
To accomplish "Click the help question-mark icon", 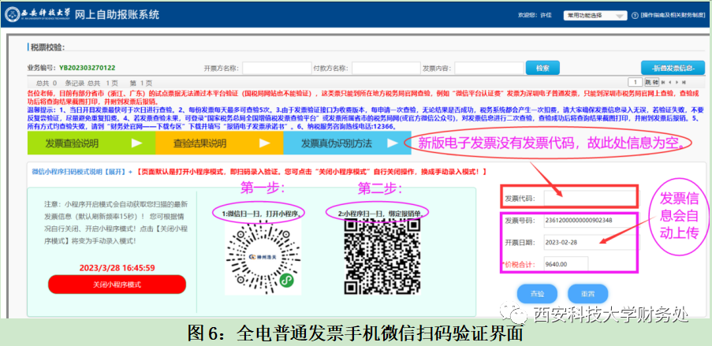I will (635, 16).
